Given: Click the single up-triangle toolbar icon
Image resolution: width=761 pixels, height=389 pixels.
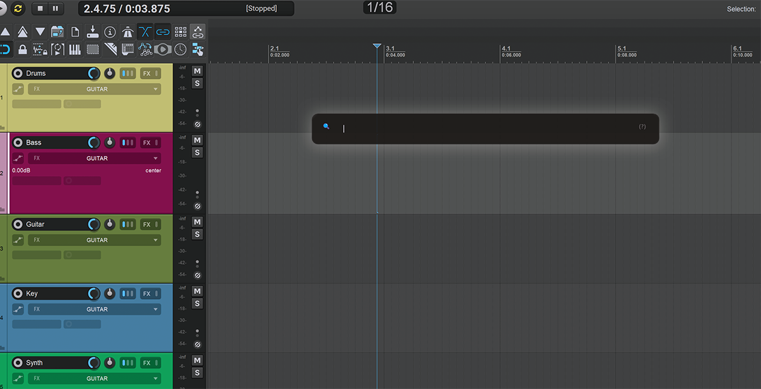Looking at the screenshot, I should (5, 32).
